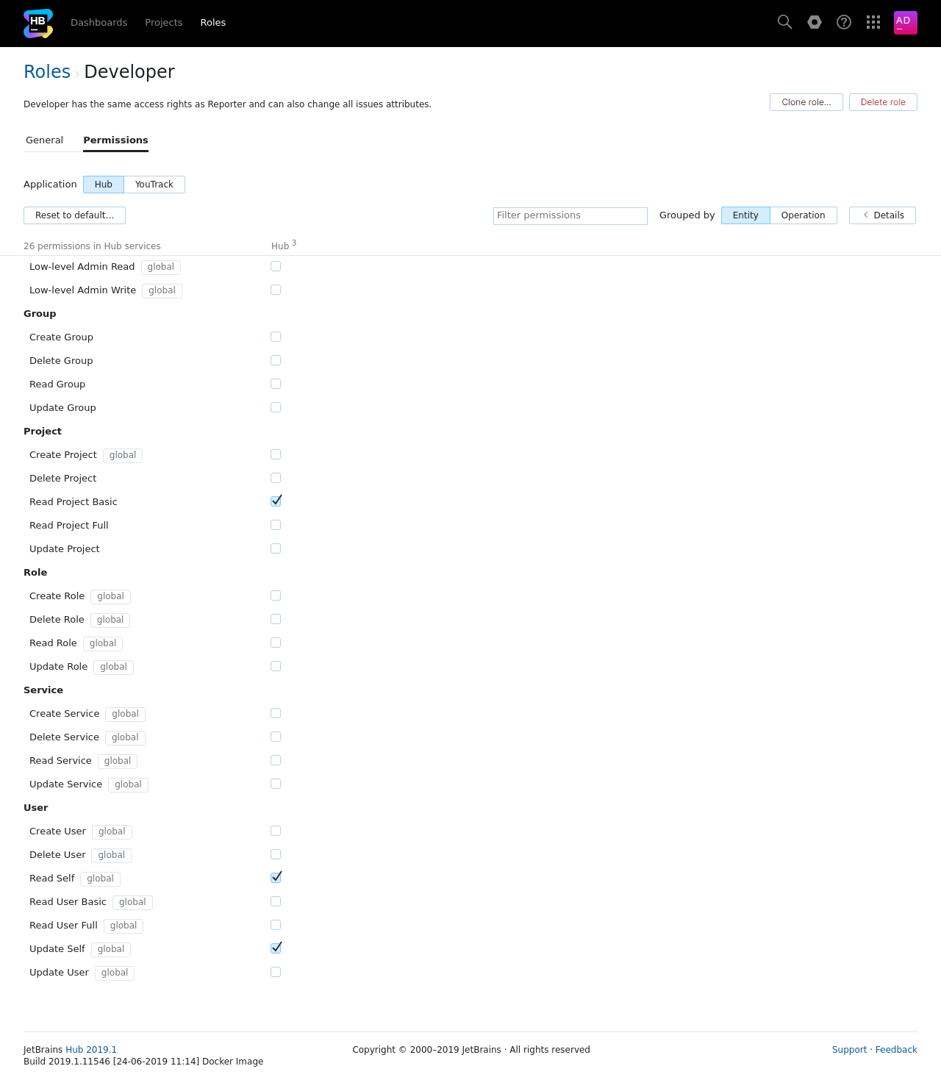Open the help question mark icon
Viewport: 941px width, 1091px height.
coord(844,22)
